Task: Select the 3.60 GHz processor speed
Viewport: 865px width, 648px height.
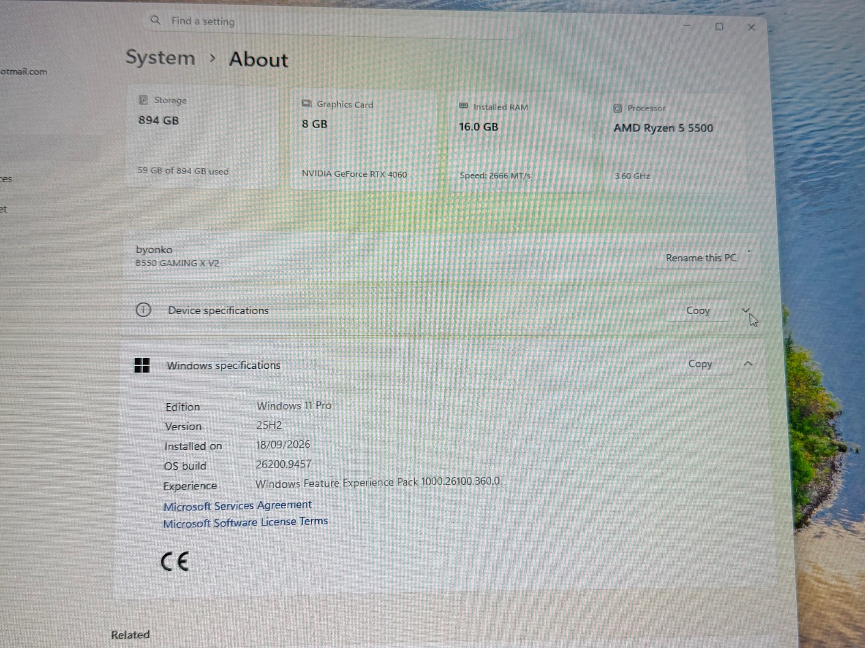Action: [632, 176]
